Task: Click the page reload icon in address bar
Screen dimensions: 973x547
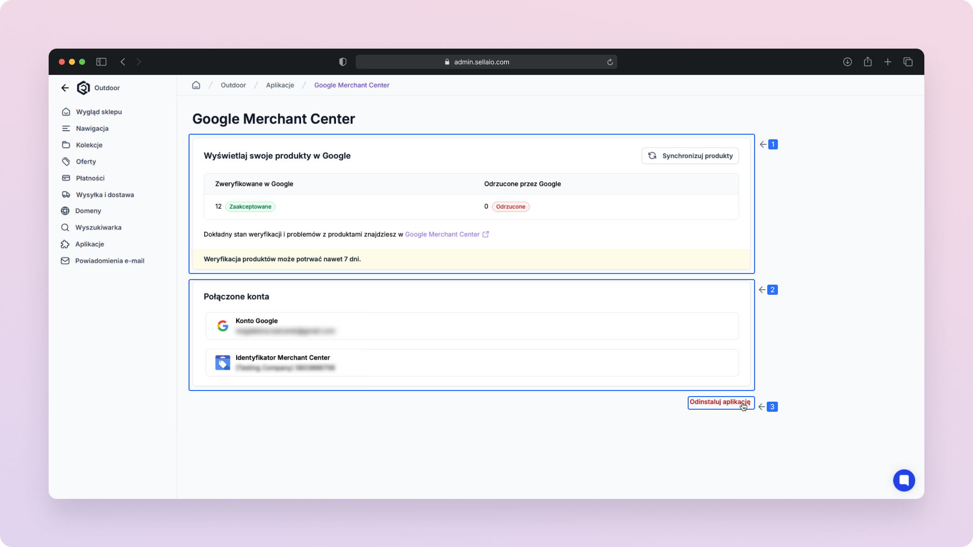Action: (610, 62)
